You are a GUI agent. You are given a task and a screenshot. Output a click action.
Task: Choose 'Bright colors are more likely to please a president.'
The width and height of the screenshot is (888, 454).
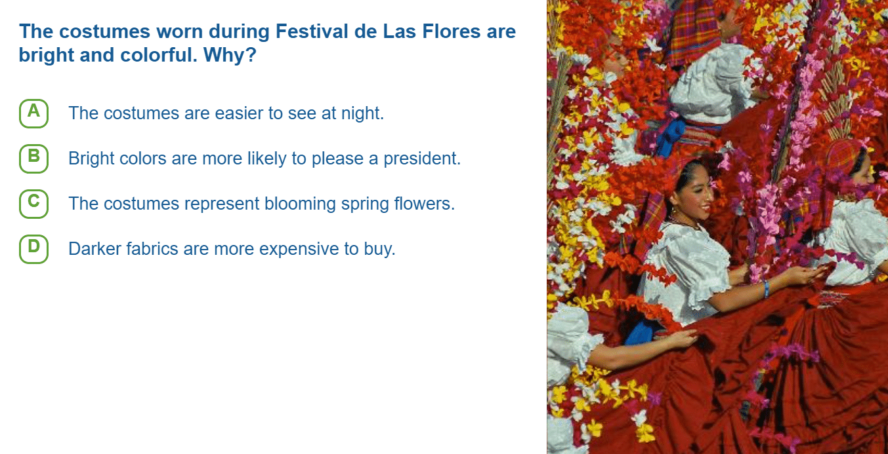264,159
